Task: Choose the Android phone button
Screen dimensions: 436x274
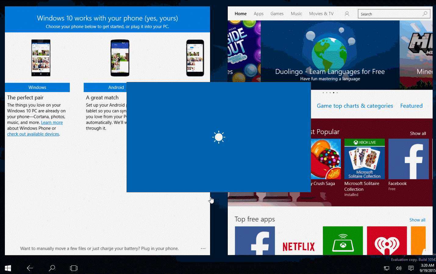Action: click(105, 87)
